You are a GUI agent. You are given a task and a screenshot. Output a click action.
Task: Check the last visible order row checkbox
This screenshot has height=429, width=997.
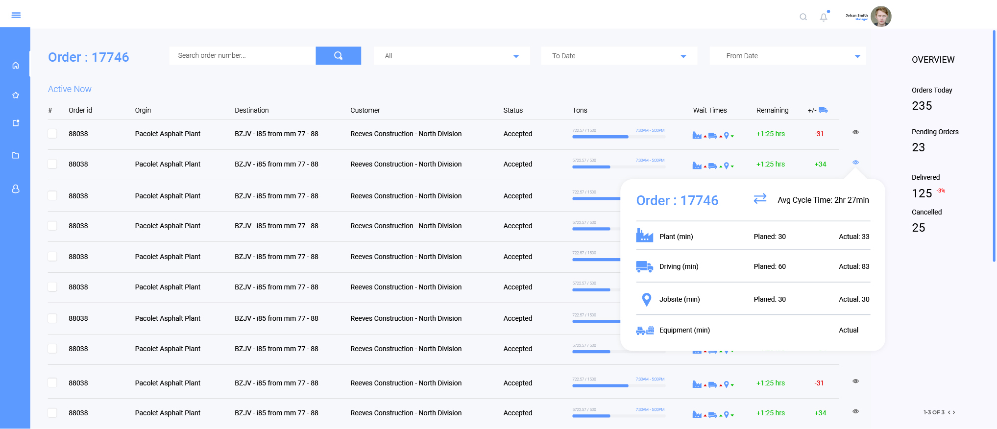click(52, 413)
